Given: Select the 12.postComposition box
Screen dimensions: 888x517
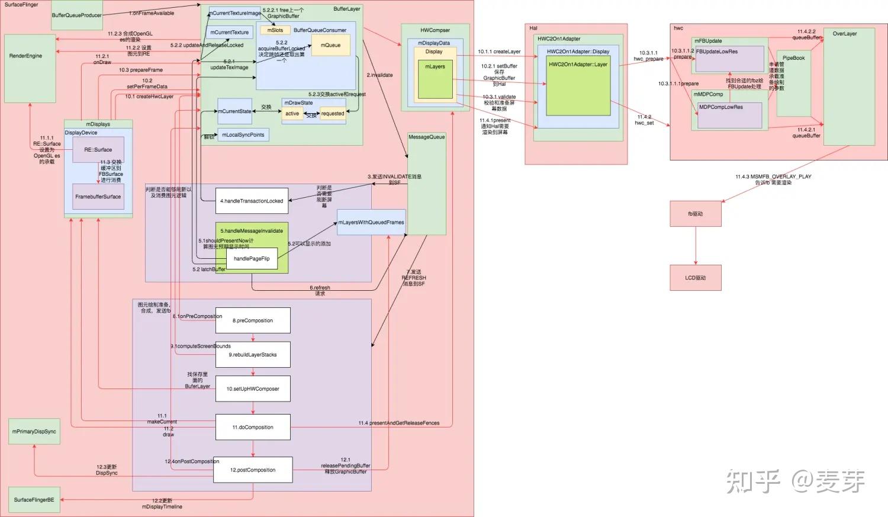Looking at the screenshot, I should pos(253,470).
